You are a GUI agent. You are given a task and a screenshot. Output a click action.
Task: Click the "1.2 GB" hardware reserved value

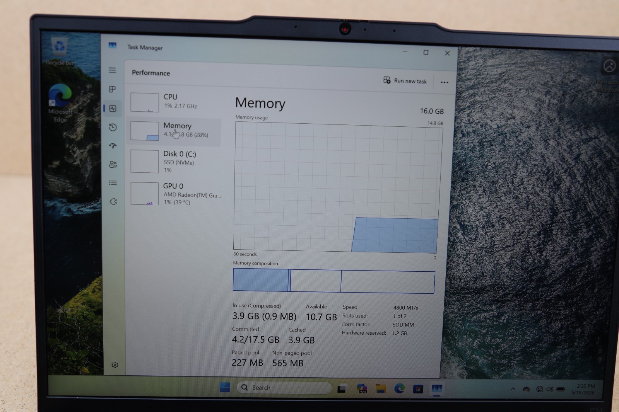tap(400, 333)
